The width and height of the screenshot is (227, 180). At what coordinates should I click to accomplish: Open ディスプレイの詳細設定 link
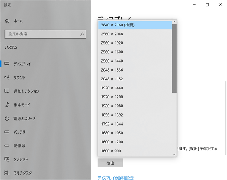point(116,178)
